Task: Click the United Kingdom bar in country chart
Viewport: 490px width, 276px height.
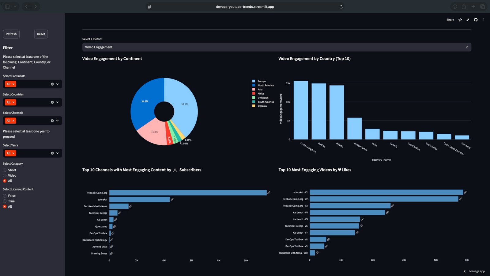Action: tap(301, 110)
